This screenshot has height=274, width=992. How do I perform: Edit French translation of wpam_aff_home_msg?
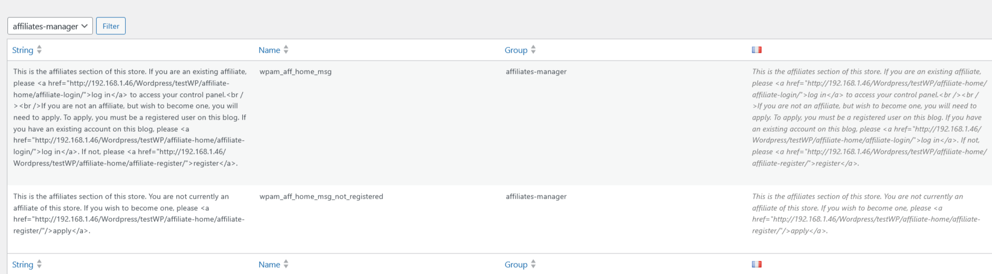870,118
